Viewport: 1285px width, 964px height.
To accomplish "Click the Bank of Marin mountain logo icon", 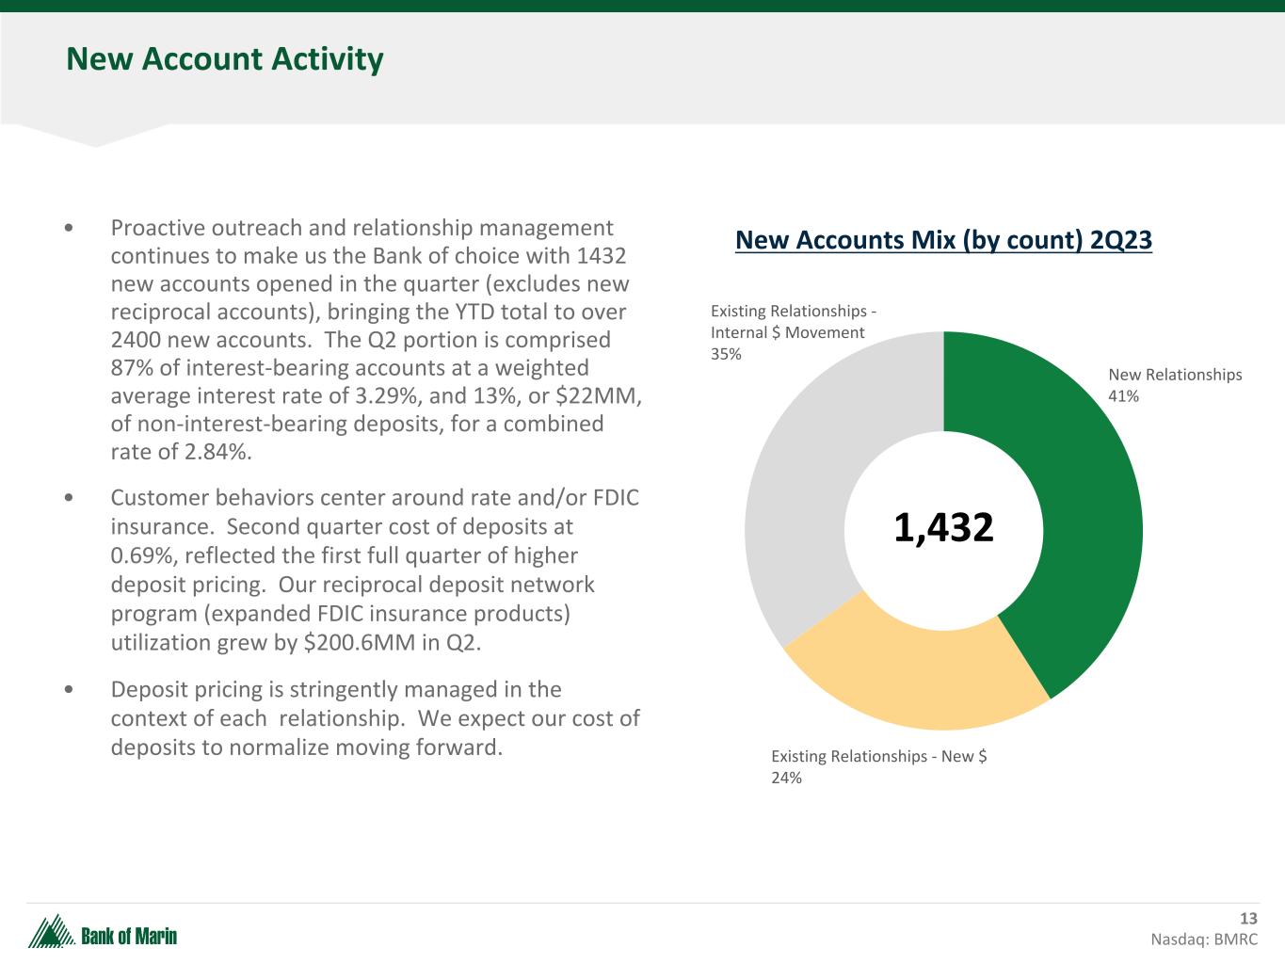I will [x=51, y=932].
